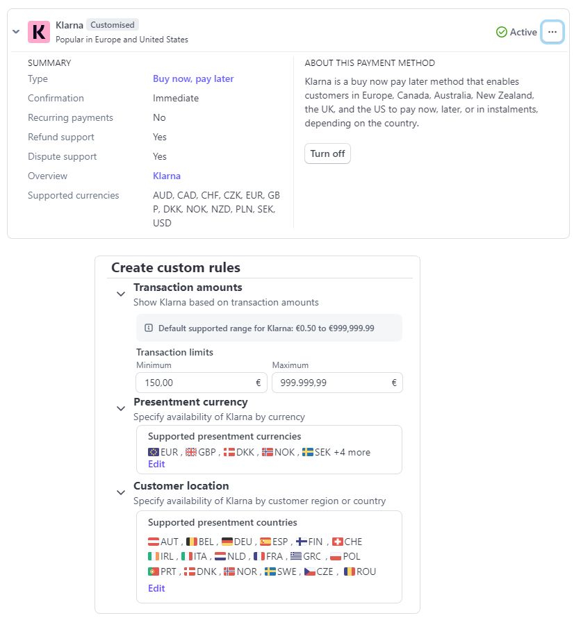
Task: Collapse the Presentment currency section
Action: [121, 409]
